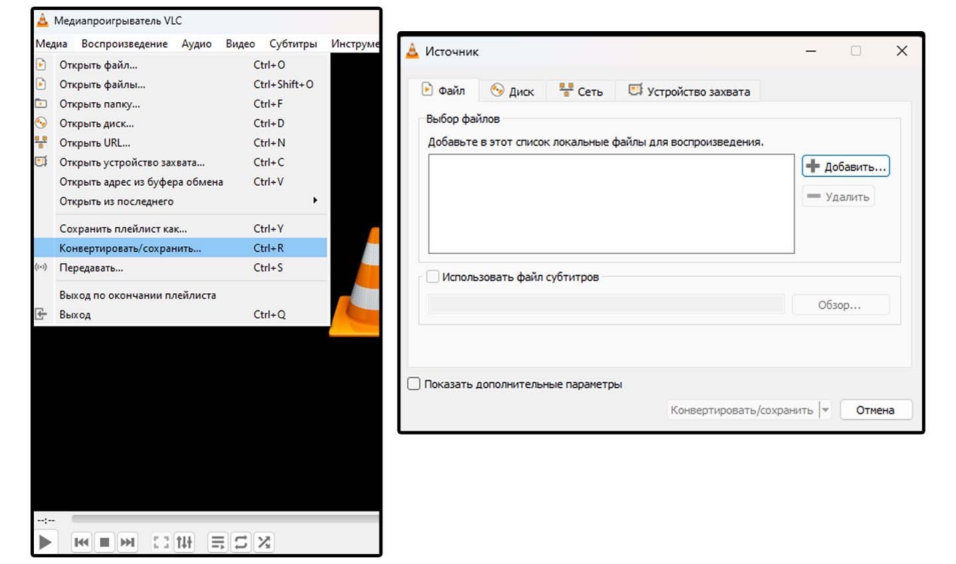Show the playlist icon
This screenshot has height=564, width=956.
tap(218, 542)
